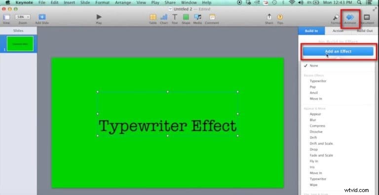Select the Blur effect

coord(313,120)
